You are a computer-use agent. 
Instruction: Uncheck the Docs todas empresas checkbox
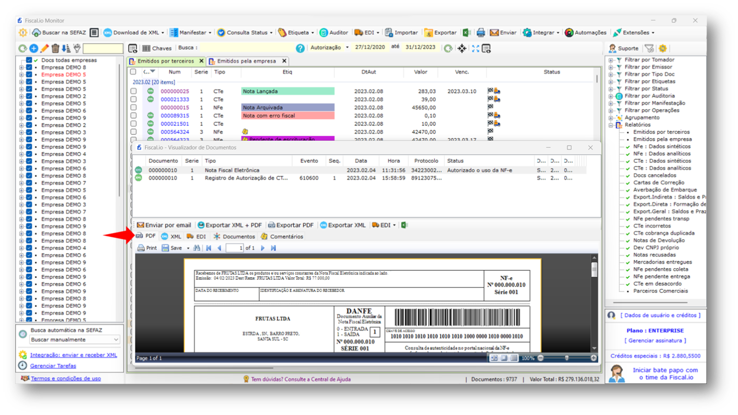point(28,60)
